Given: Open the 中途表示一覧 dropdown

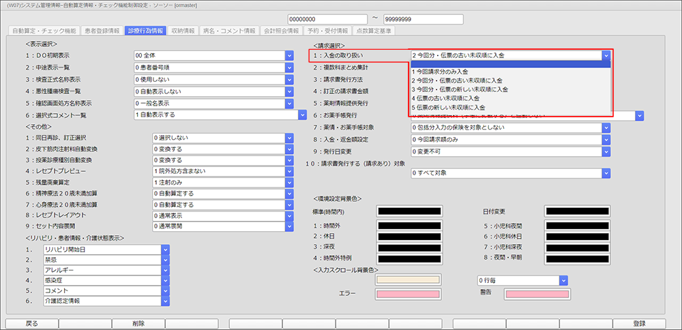Looking at the screenshot, I should point(289,68).
